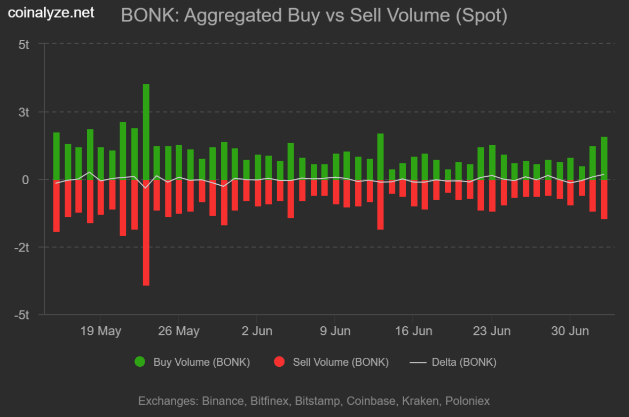The image size is (629, 417).
Task: Select the first red sell bar on the left
Action: tap(57, 206)
